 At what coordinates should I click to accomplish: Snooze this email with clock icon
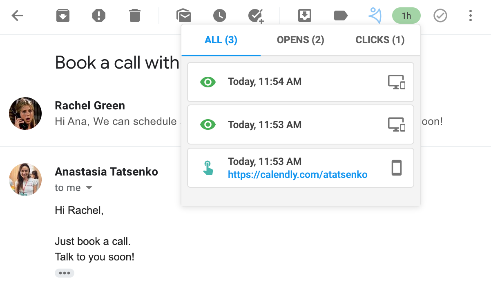click(220, 16)
